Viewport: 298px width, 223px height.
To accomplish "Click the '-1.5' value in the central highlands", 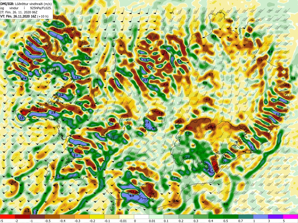I will (179, 122).
